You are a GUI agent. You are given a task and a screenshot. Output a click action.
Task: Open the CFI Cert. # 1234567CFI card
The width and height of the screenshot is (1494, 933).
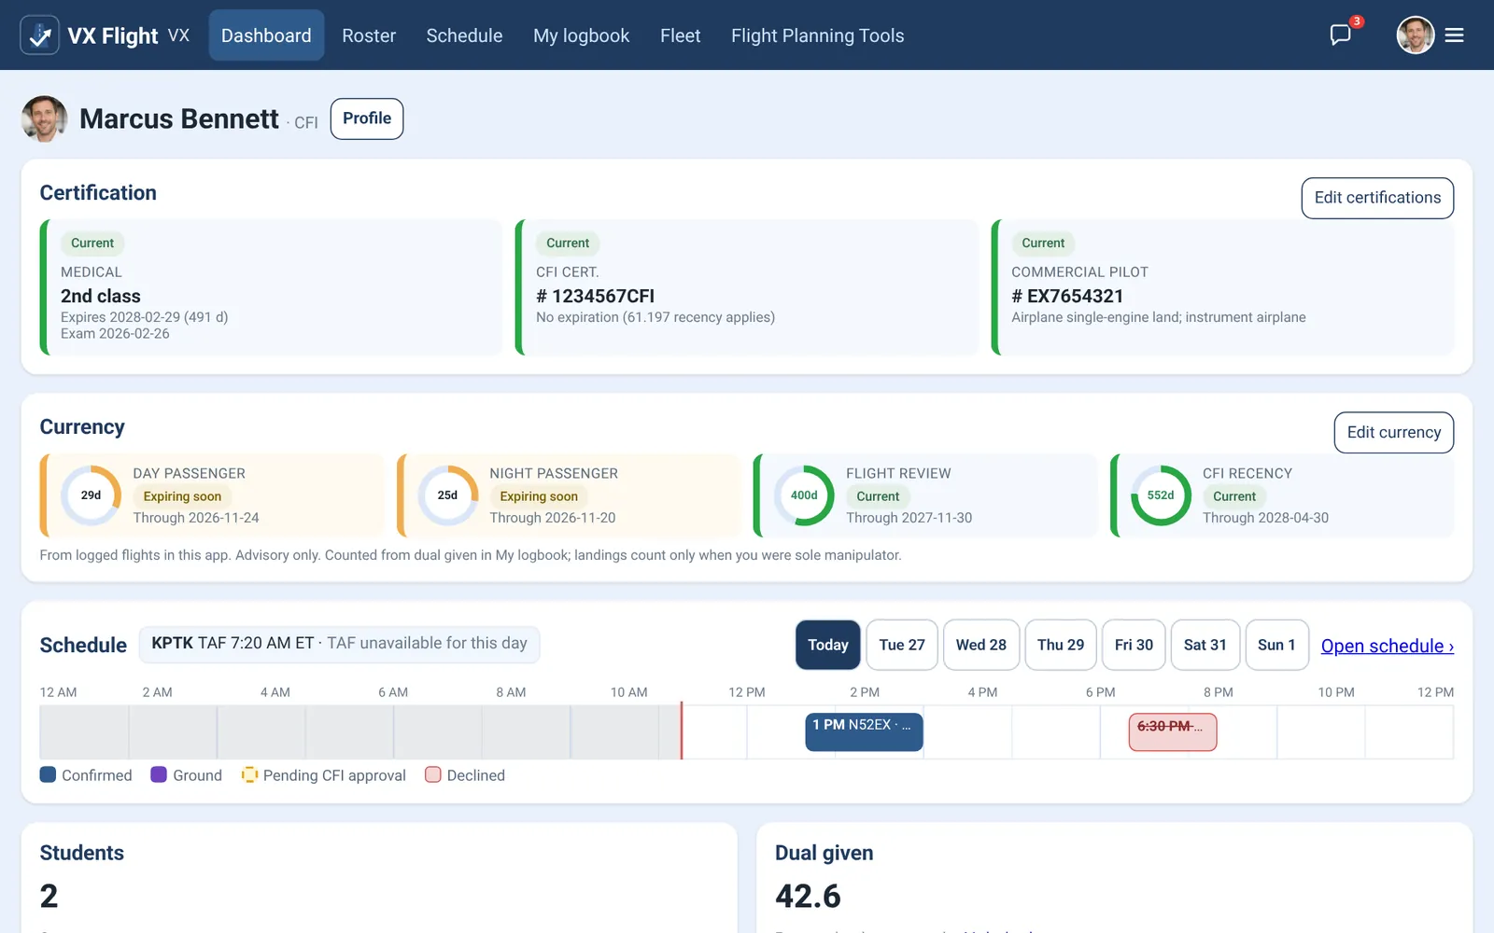(747, 287)
